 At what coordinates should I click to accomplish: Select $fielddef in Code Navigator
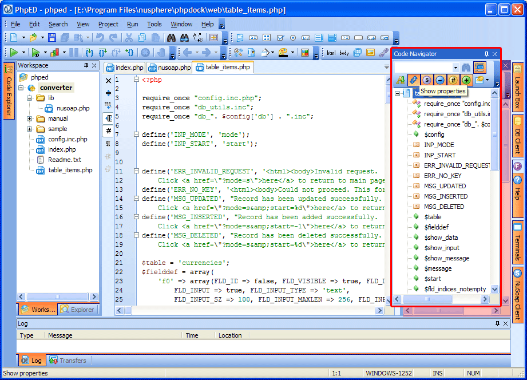pos(436,227)
